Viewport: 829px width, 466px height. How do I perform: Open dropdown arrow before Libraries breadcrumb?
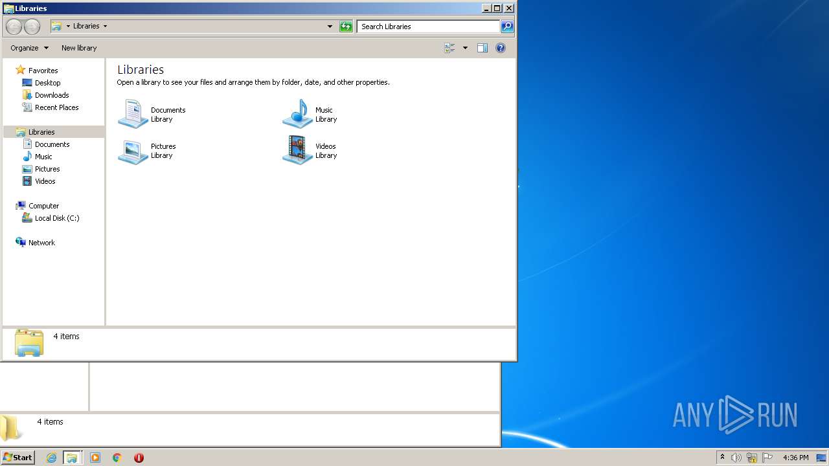pyautogui.click(x=68, y=27)
